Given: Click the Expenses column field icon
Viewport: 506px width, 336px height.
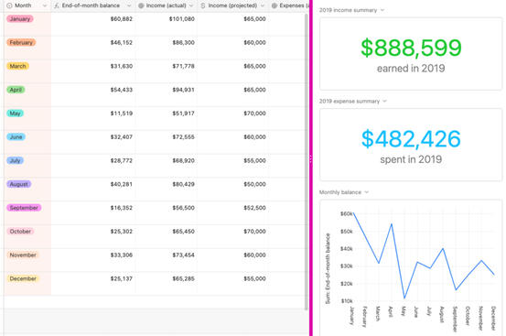Looking at the screenshot, I should [275, 5].
